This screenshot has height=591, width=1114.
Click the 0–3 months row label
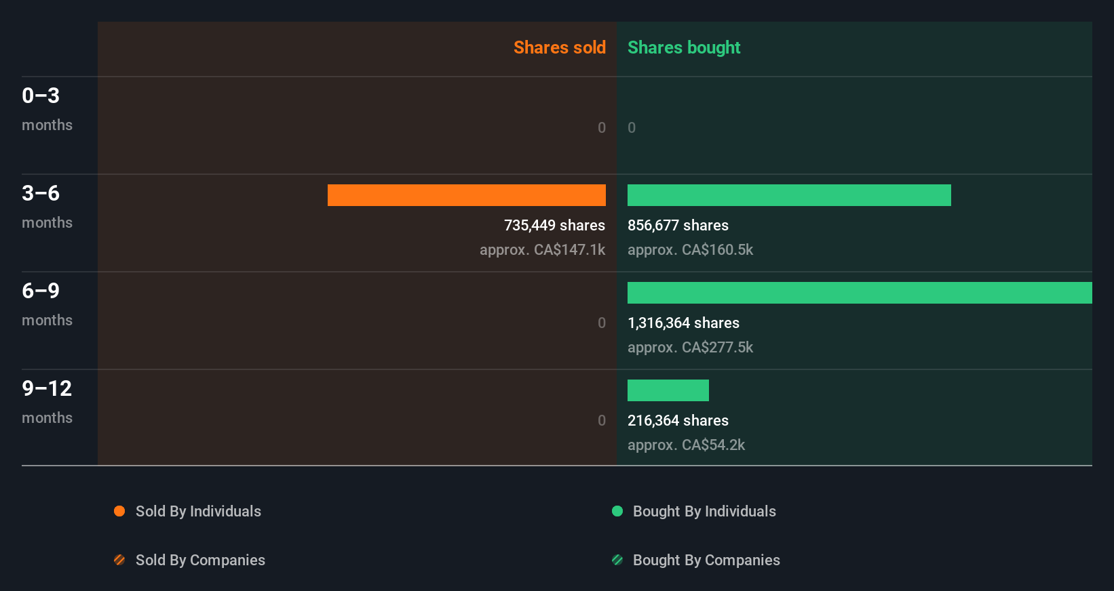pyautogui.click(x=47, y=109)
